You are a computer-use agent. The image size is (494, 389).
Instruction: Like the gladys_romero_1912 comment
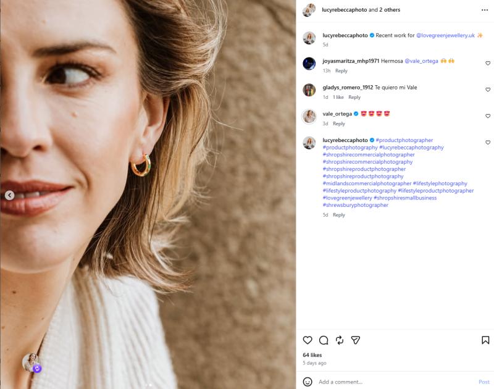pyautogui.click(x=488, y=90)
